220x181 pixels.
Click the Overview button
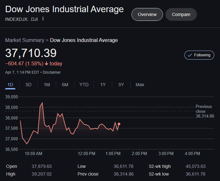click(147, 14)
